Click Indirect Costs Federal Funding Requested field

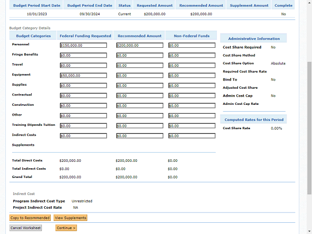83,136
